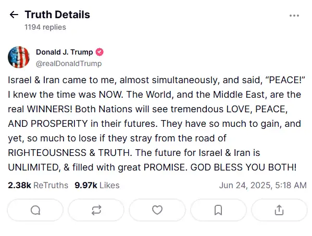This screenshot has width=312, height=236.
Task: Click the 'GOD BLESS YOU BOTH!' text
Action: tap(243, 167)
